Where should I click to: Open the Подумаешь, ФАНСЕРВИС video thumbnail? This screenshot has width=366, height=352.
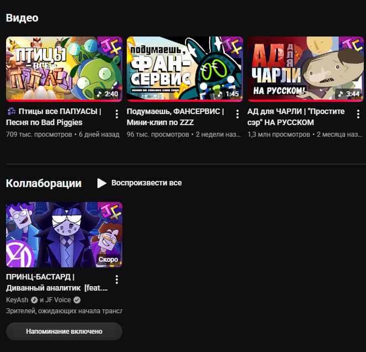(x=184, y=69)
